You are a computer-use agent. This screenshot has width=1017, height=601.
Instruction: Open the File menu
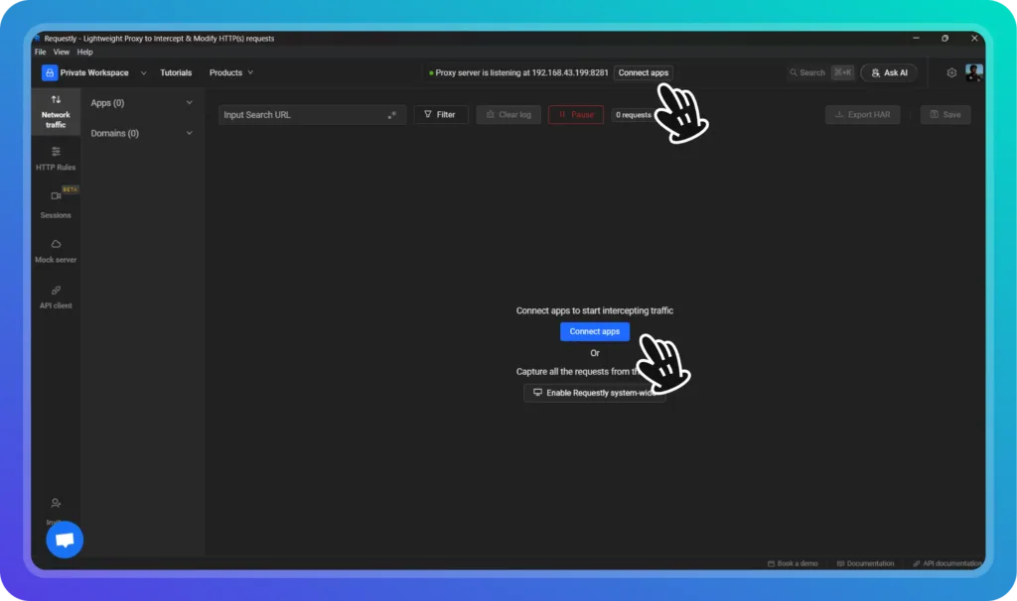pyautogui.click(x=40, y=52)
